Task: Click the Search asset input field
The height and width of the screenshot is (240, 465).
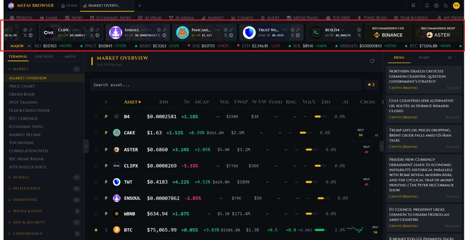Action: point(226,85)
